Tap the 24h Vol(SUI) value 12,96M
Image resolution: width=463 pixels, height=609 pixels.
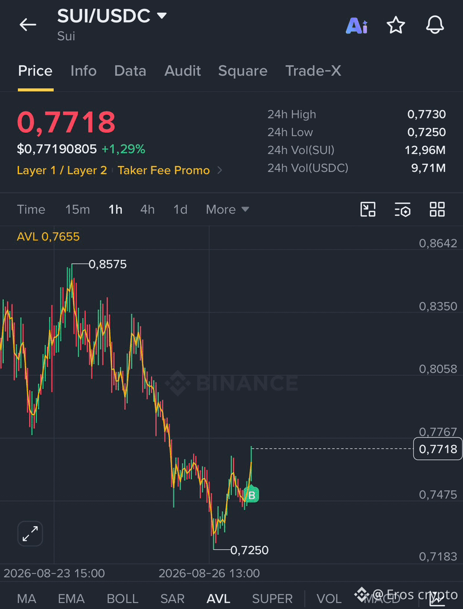coord(426,150)
